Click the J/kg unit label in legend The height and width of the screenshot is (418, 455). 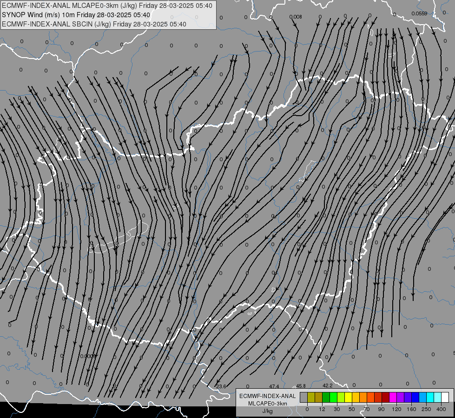click(267, 411)
